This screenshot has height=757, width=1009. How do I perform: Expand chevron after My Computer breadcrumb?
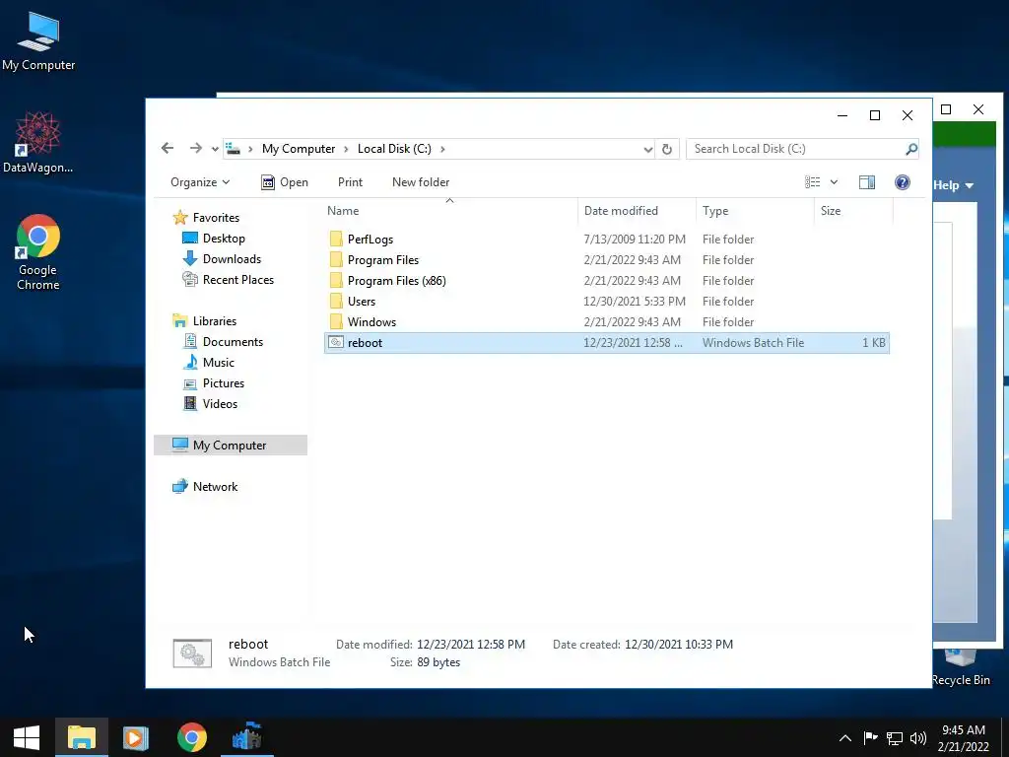tap(346, 150)
